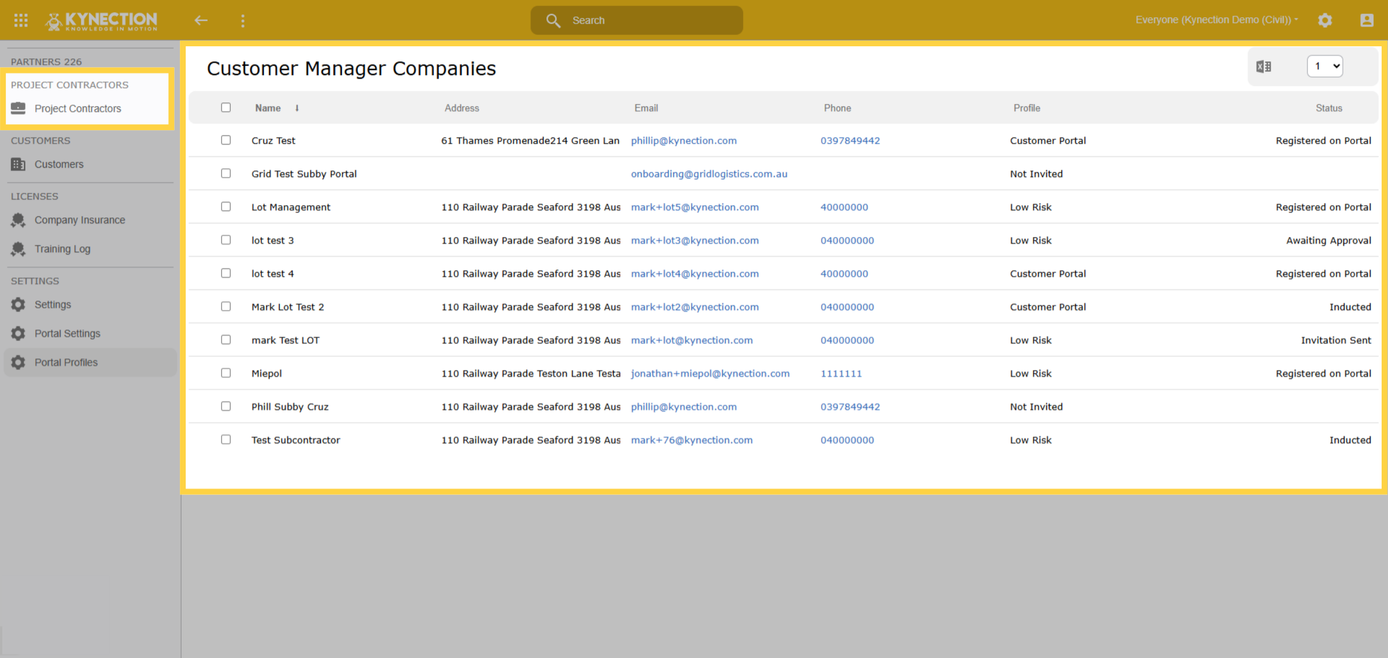
Task: Check the box for Grid Test Subby Portal
Action: pyautogui.click(x=226, y=173)
